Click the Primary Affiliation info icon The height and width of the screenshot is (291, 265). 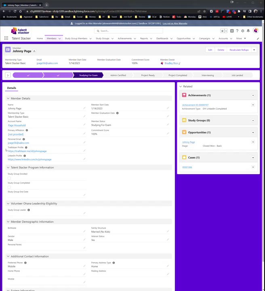27,130
